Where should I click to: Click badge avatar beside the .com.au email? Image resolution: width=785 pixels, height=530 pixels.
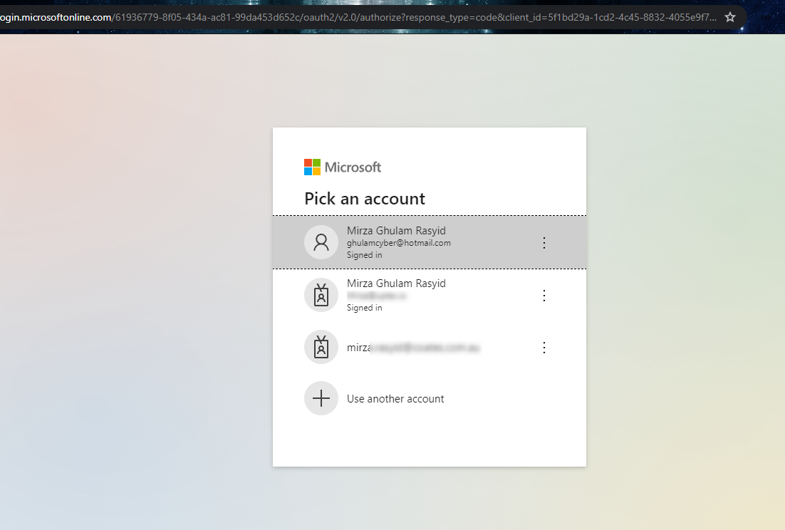(x=321, y=348)
